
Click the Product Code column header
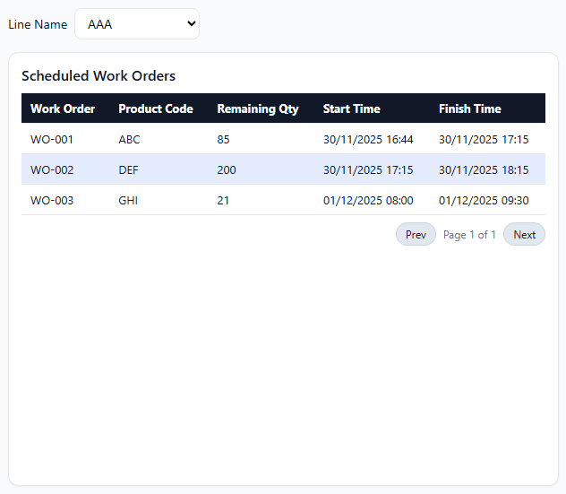coord(156,108)
